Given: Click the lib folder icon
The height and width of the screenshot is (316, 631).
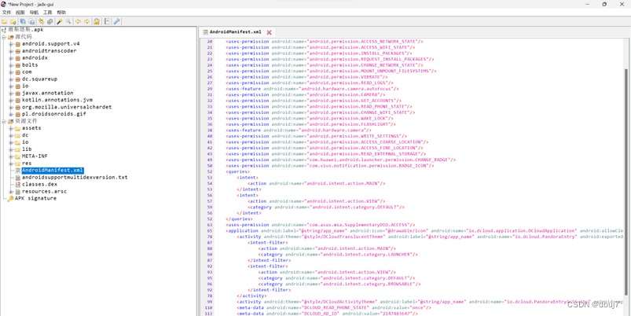Looking at the screenshot, I should [18, 149].
